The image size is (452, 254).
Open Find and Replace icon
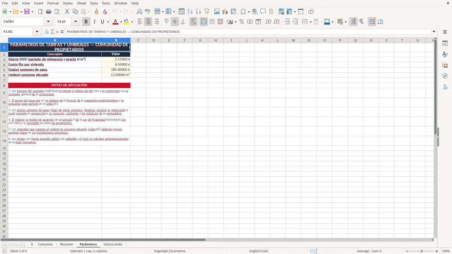pyautogui.click(x=139, y=12)
